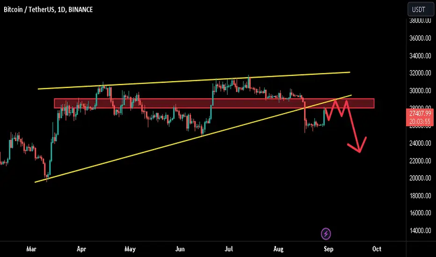Screen dimensions: 436x257
Task: Click the May label on time axis
Action: coord(130,249)
